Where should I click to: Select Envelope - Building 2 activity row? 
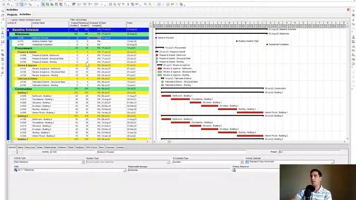[82, 129]
